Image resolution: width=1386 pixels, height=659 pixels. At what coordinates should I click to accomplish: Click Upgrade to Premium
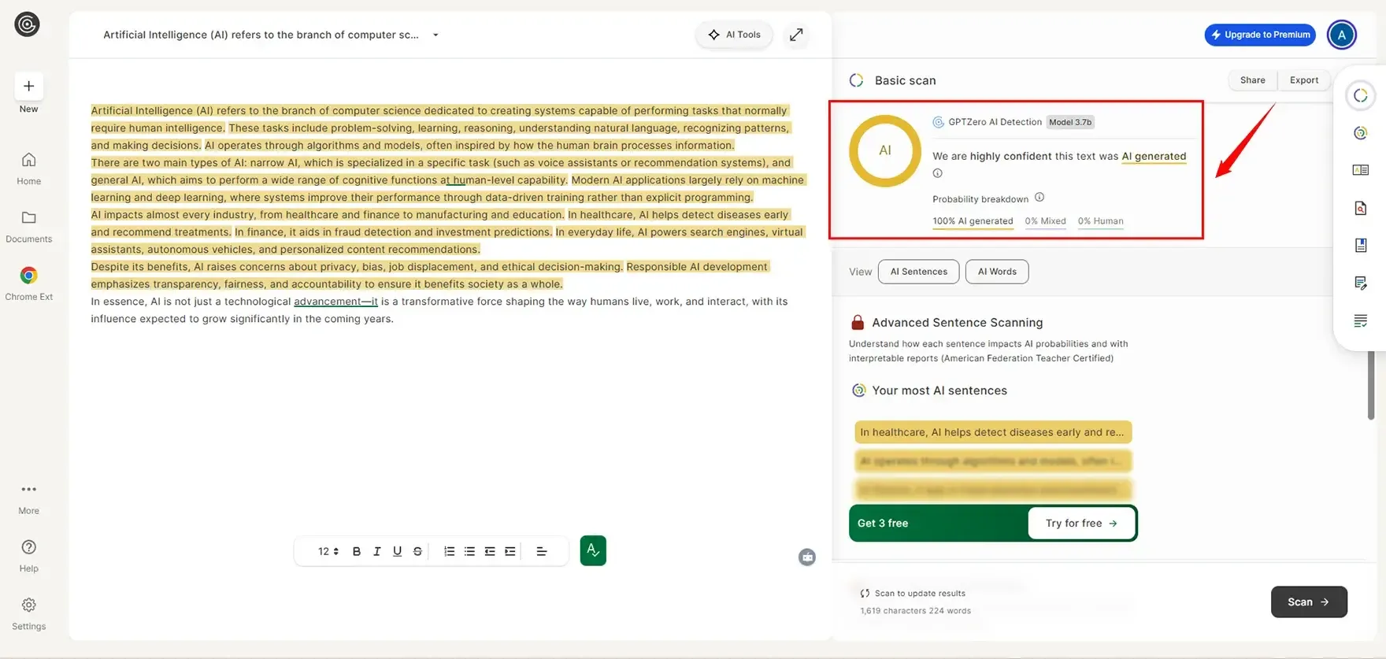pos(1260,35)
